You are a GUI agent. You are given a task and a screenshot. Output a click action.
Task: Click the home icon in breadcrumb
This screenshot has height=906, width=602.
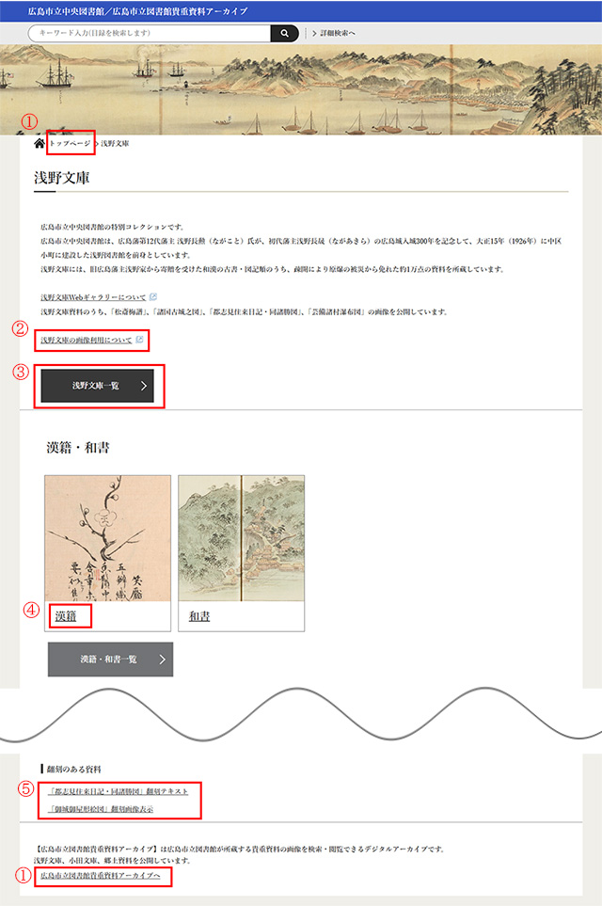(x=40, y=143)
